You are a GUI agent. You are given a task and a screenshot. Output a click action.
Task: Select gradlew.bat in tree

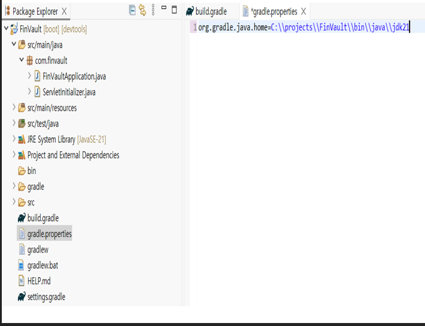(x=42, y=265)
